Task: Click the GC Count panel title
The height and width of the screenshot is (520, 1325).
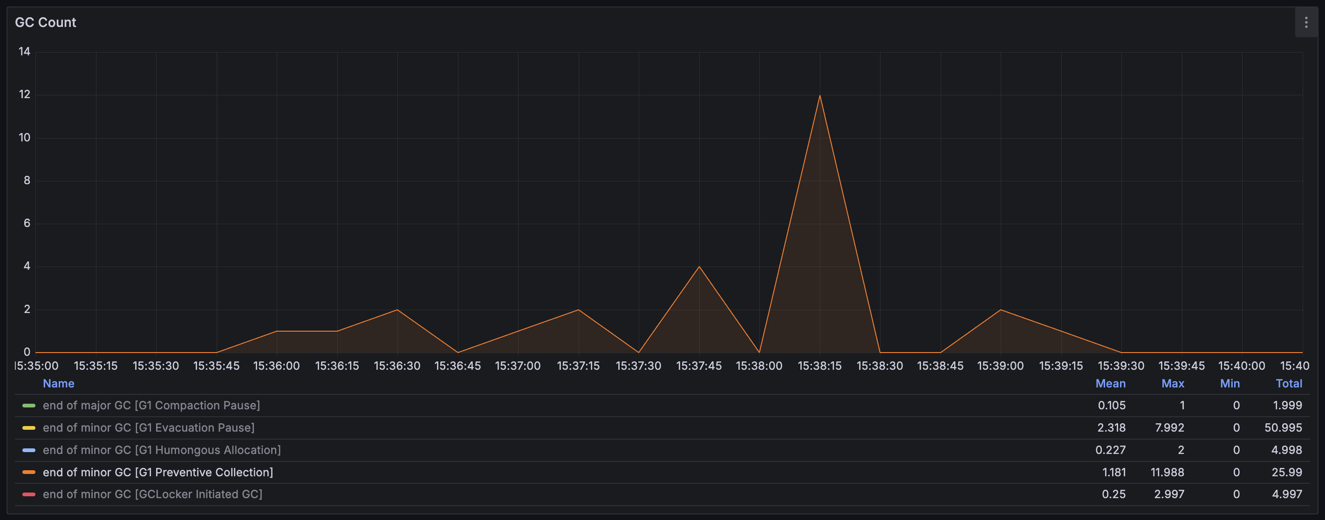Action: [45, 23]
